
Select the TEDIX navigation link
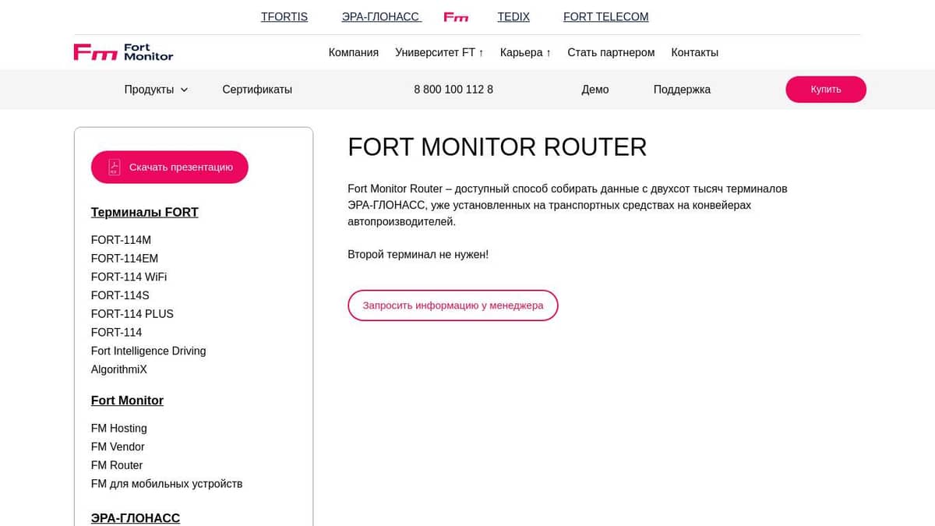pyautogui.click(x=513, y=16)
